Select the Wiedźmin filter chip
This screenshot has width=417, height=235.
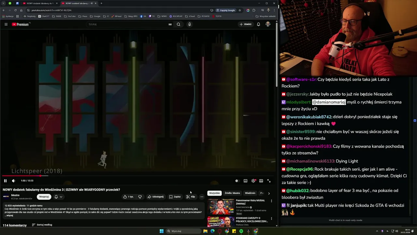[x=250, y=193]
